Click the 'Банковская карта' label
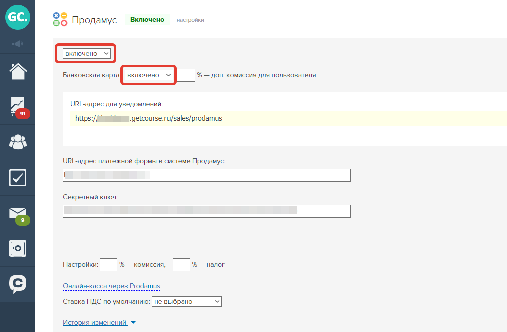The image size is (507, 332). coord(91,75)
